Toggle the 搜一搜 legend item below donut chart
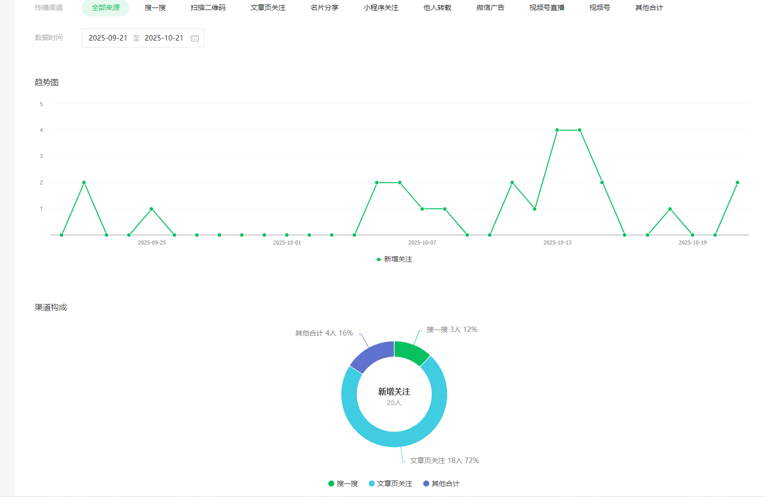Viewport: 766px width, 497px height. point(343,483)
